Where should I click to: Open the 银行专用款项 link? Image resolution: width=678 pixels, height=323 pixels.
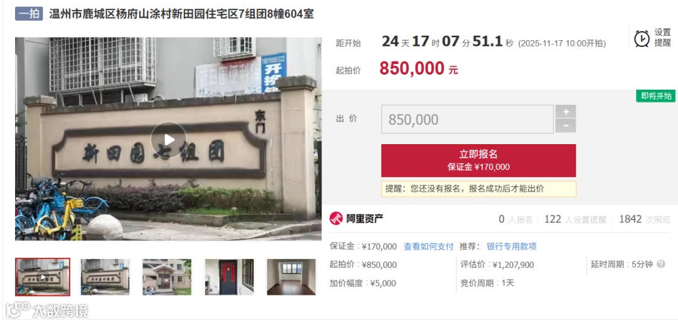[512, 246]
